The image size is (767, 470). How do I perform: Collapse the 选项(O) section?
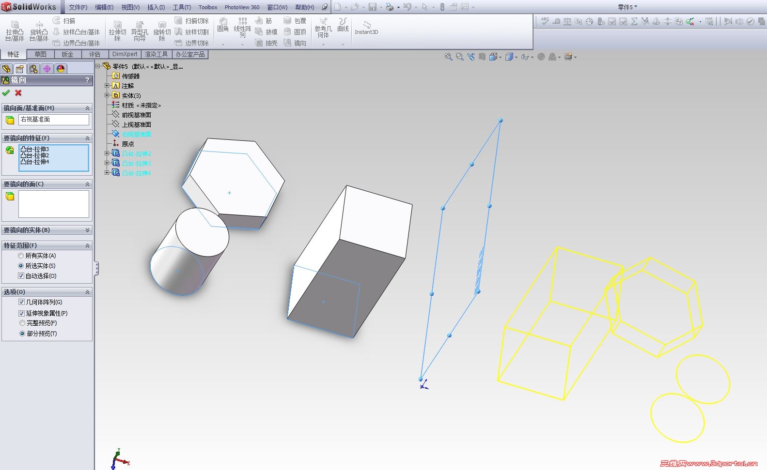(x=88, y=292)
